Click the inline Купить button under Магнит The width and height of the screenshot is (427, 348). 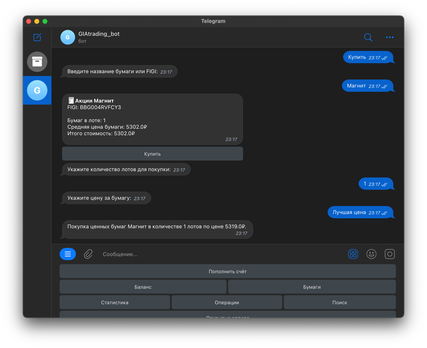(x=153, y=154)
